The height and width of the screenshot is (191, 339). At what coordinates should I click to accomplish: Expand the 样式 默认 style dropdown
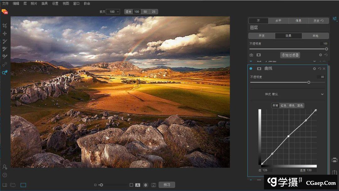(x=322, y=94)
